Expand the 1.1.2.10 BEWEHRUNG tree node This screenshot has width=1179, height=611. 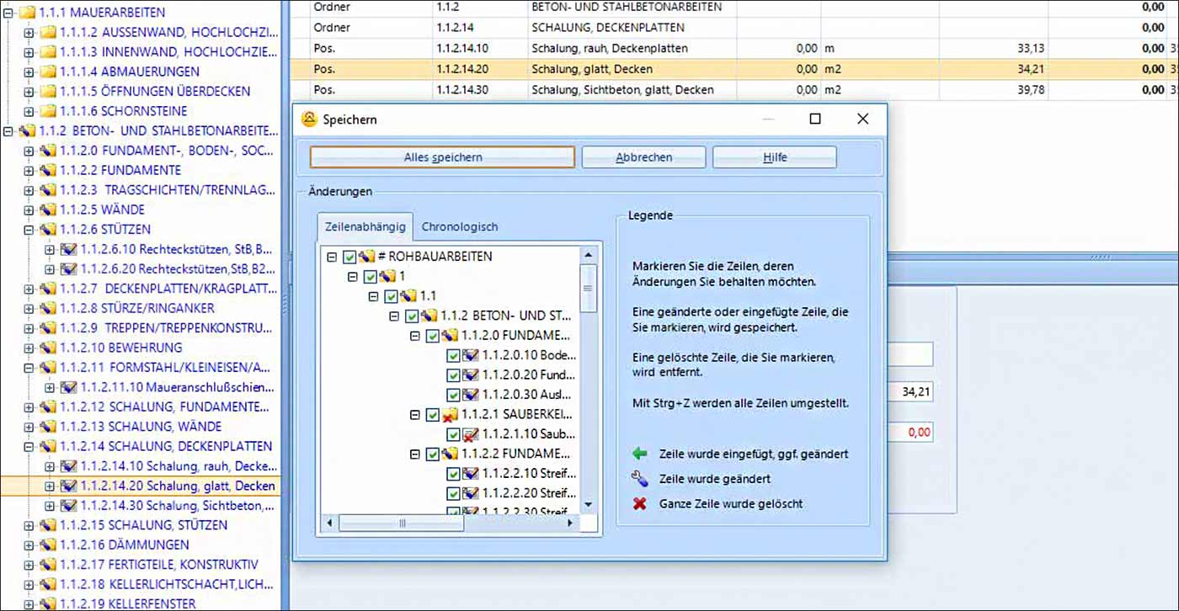coord(29,348)
